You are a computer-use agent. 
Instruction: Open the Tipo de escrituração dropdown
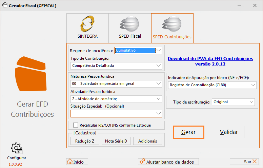pyautogui.click(x=233, y=102)
